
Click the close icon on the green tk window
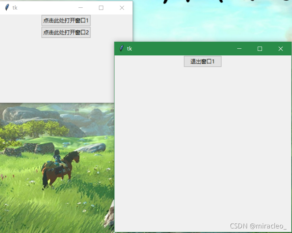pos(280,48)
